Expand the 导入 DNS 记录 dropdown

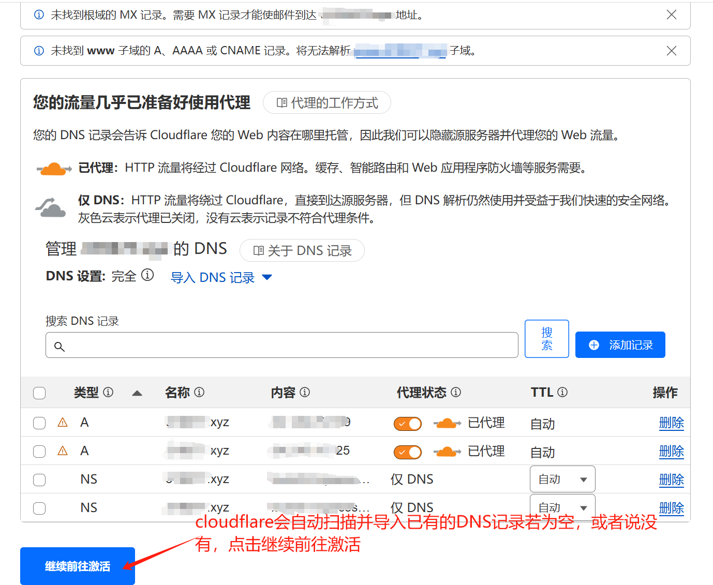221,277
